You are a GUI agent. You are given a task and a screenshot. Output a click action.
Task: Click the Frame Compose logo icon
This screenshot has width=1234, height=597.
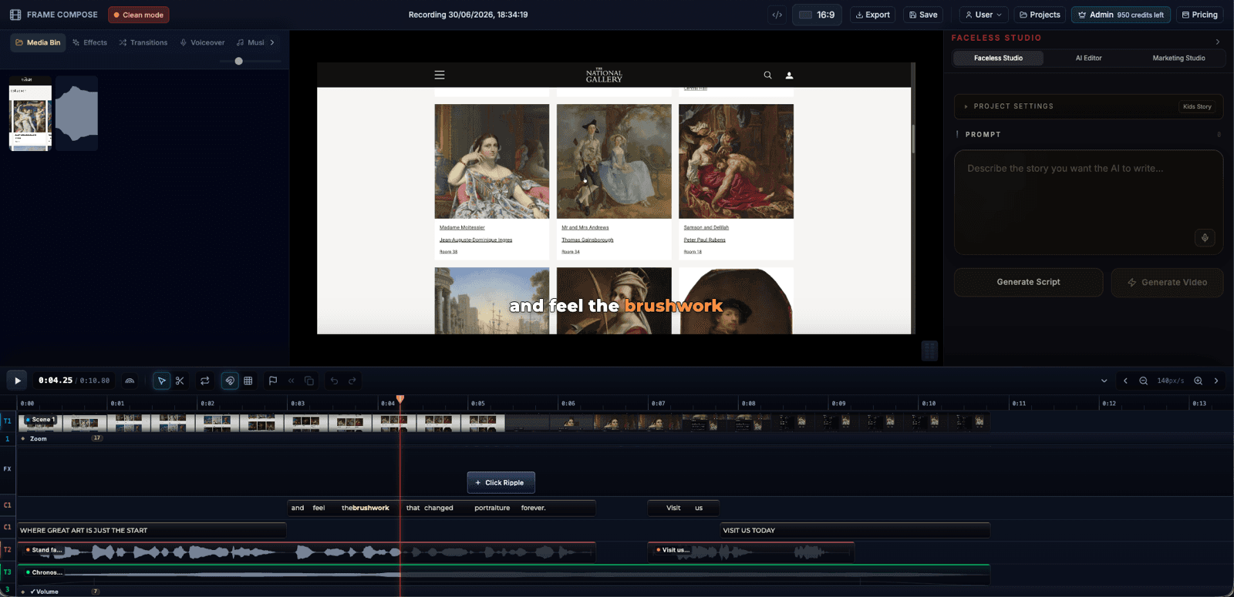(15, 15)
